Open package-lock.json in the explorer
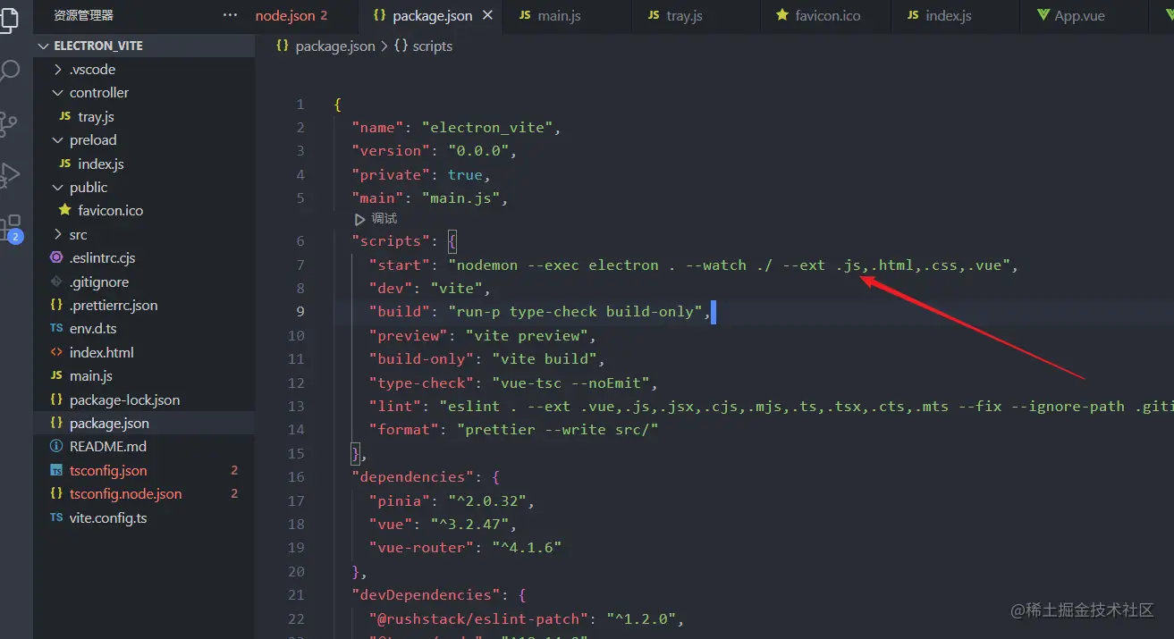This screenshot has height=639, width=1174. (144, 399)
